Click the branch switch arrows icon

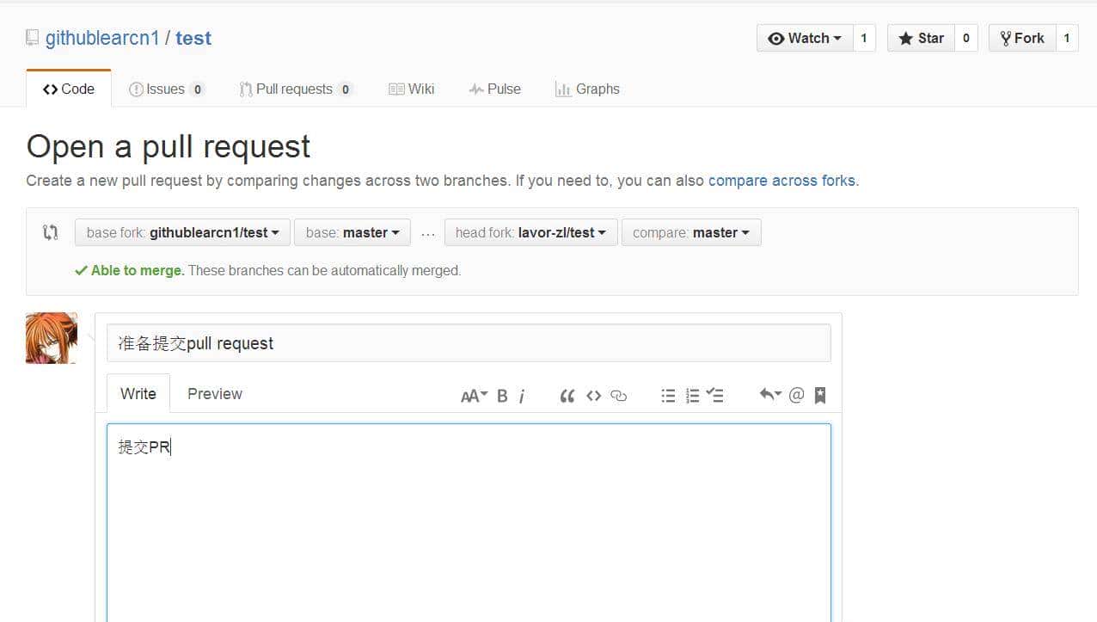pos(51,232)
